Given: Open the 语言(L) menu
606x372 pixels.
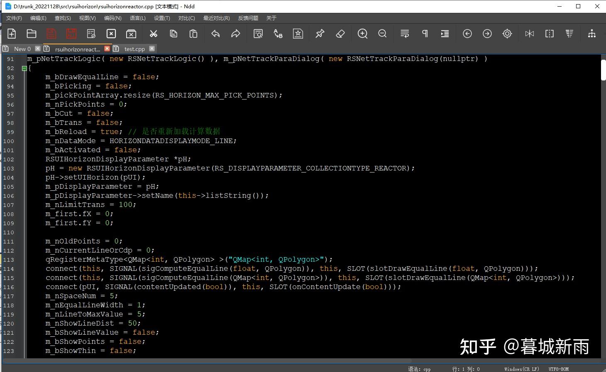Looking at the screenshot, I should click(138, 18).
